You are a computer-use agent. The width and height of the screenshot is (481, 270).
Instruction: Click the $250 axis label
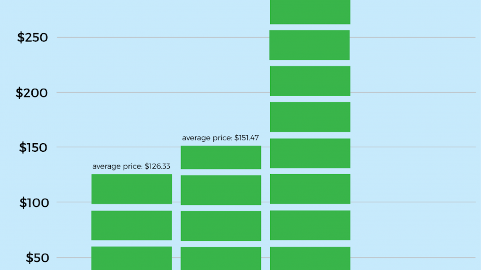coord(32,37)
